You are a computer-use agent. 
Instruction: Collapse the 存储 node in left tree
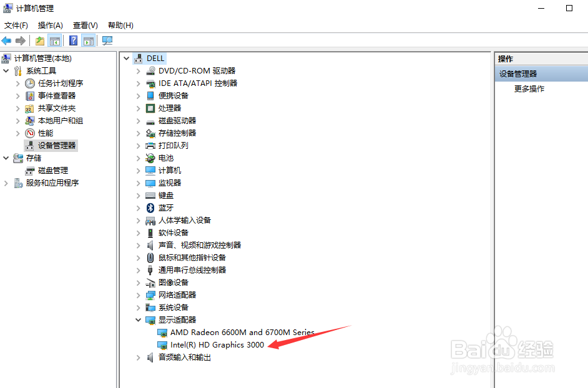click(6, 158)
